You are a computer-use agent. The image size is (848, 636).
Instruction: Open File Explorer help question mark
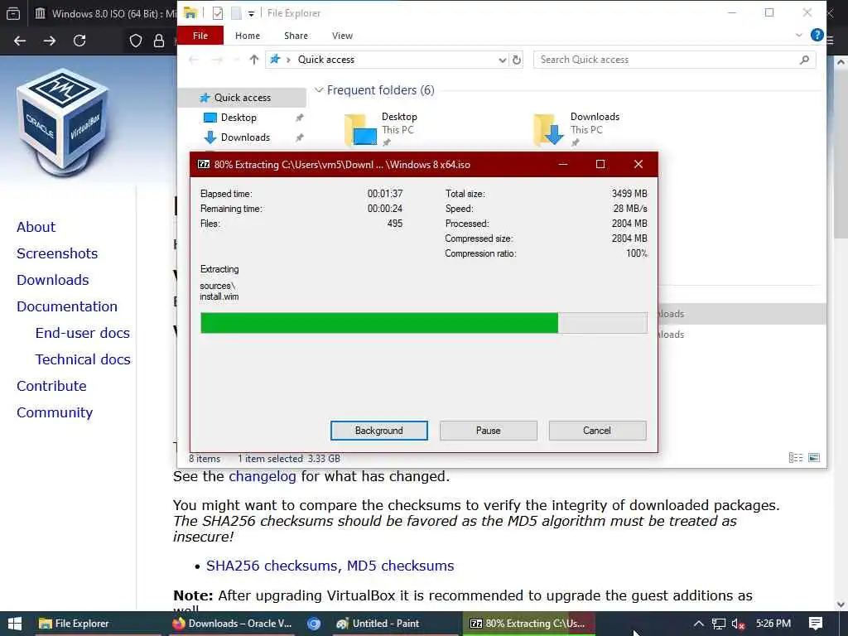(x=817, y=35)
